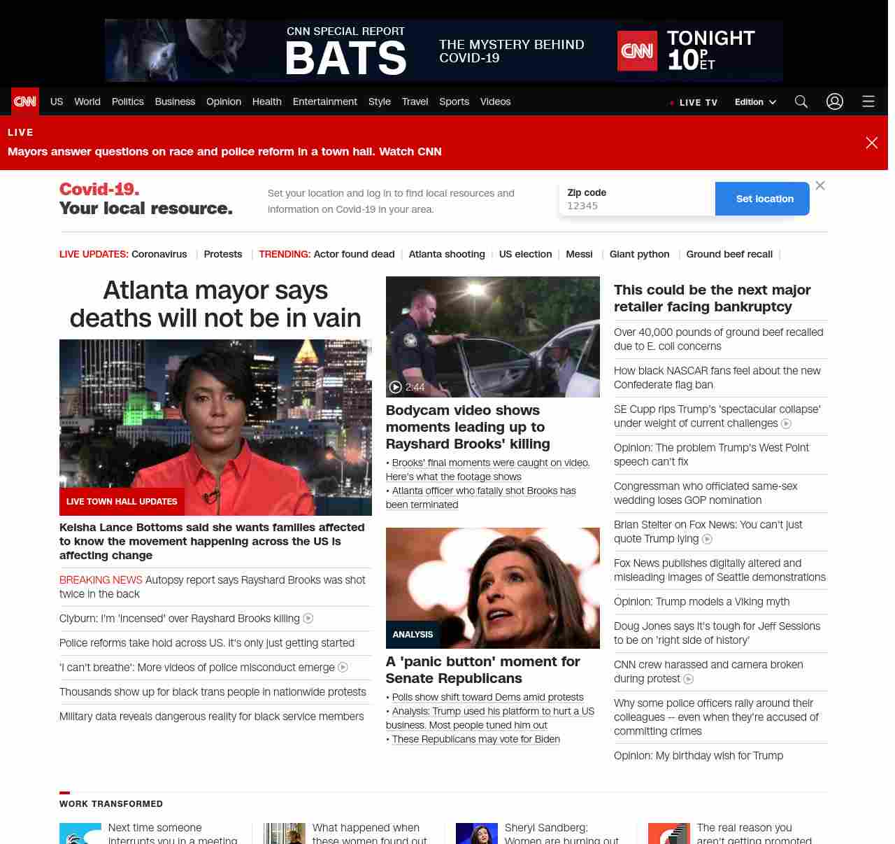Viewport: 895px width, 844px height.
Task: Open the hamburger menu icon
Action: pyautogui.click(x=868, y=101)
